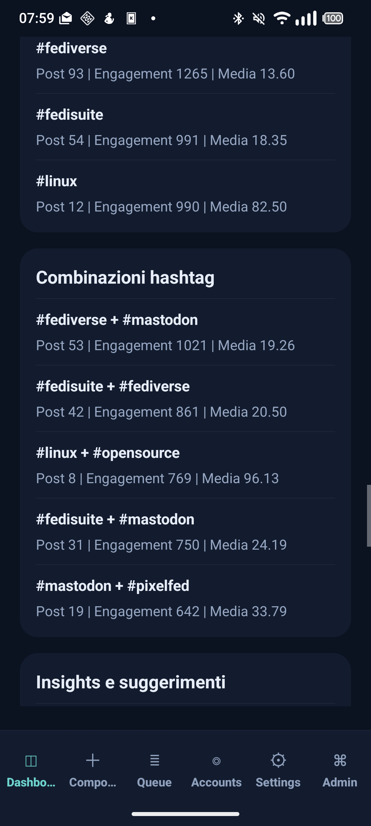The image size is (371, 826).
Task: Open #fediverse + #mastodon combination
Action: pyautogui.click(x=185, y=332)
